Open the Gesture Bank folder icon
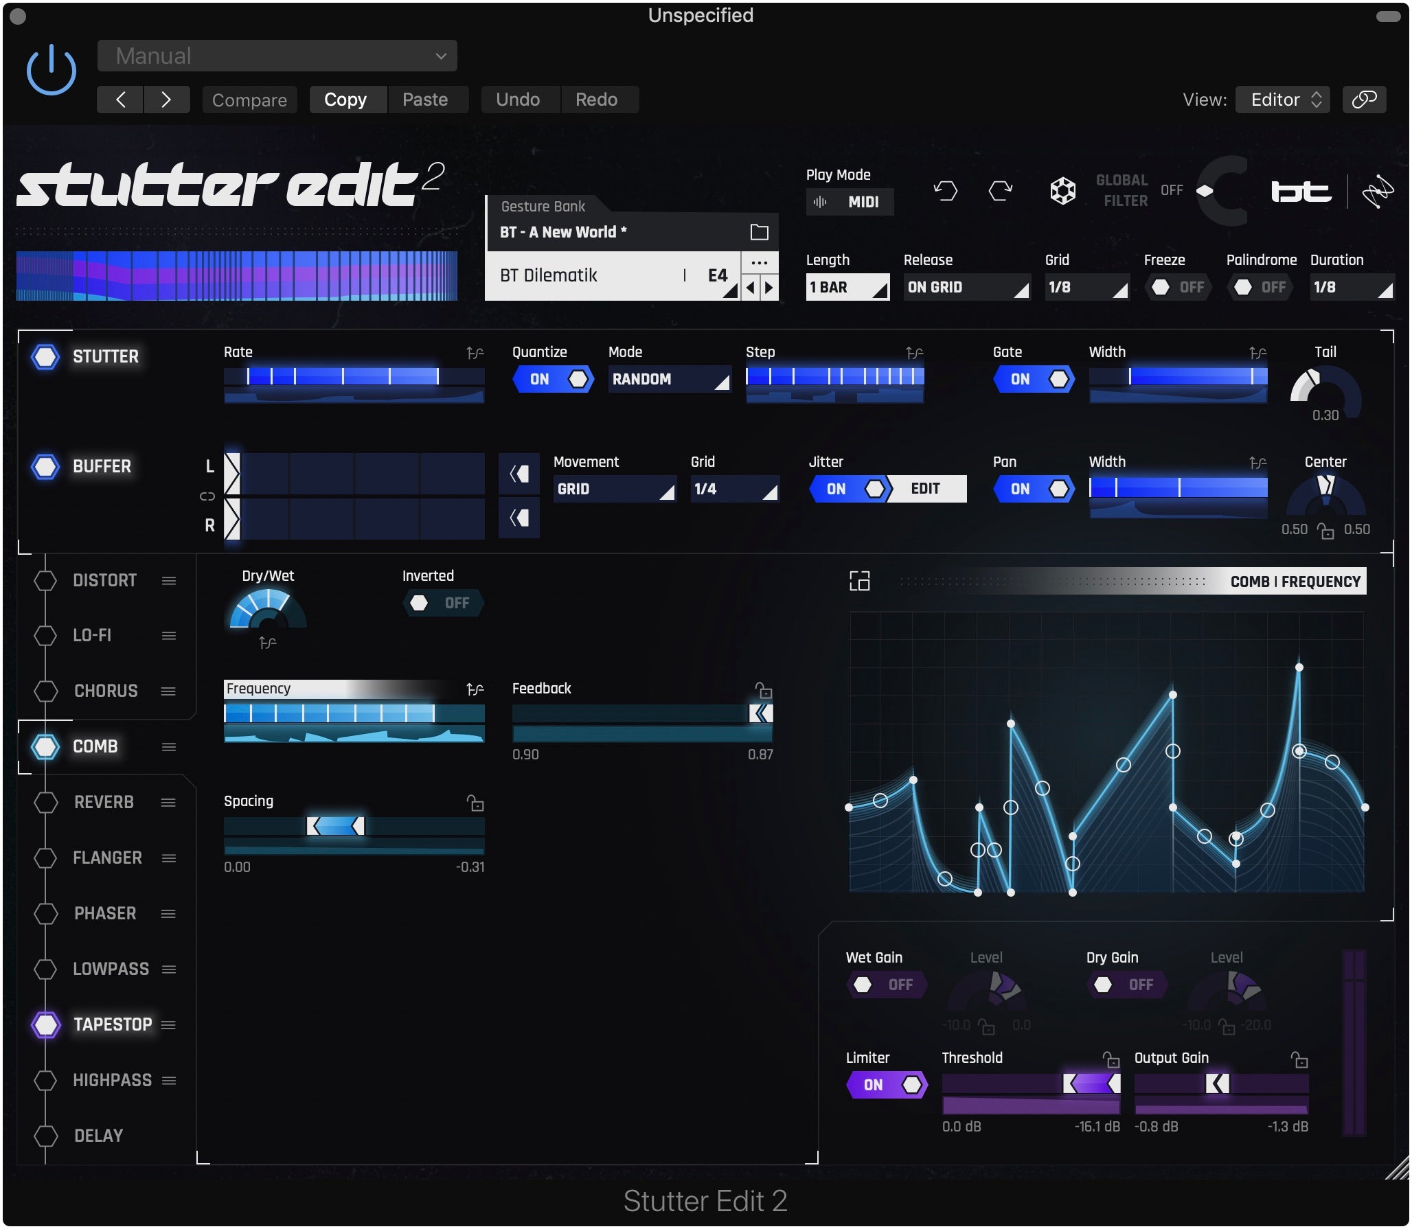1412x1229 pixels. [758, 232]
